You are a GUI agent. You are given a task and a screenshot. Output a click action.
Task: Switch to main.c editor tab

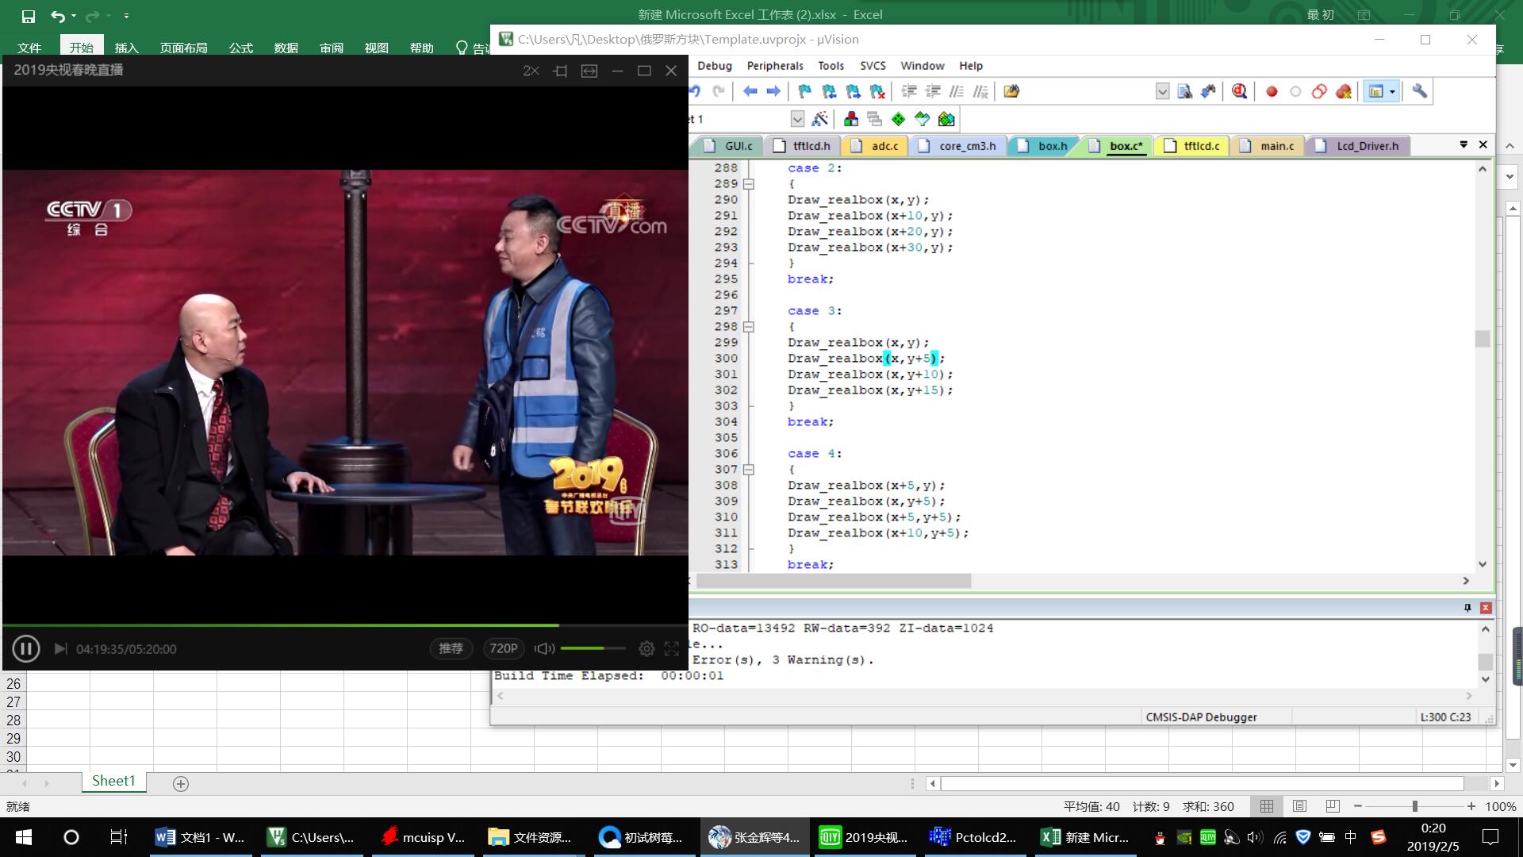click(1276, 146)
